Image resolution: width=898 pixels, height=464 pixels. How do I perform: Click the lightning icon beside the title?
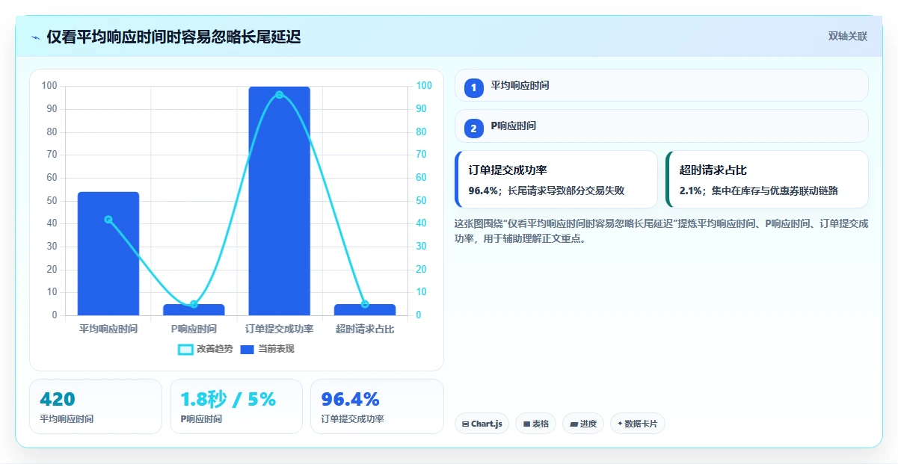(x=35, y=37)
